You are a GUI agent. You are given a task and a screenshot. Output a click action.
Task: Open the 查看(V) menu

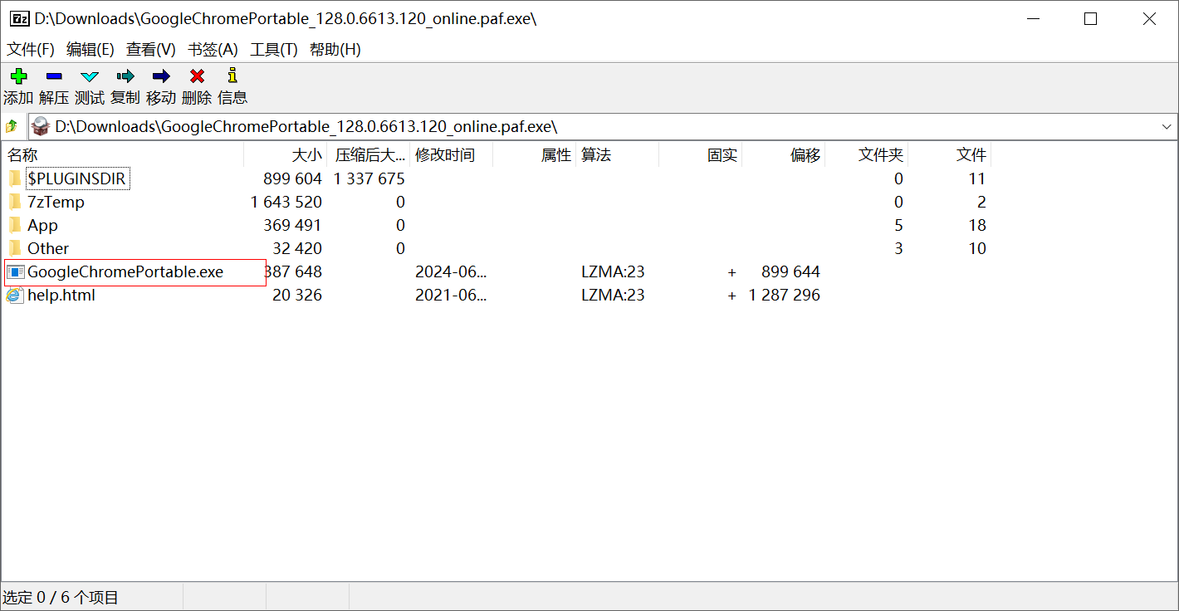(151, 50)
